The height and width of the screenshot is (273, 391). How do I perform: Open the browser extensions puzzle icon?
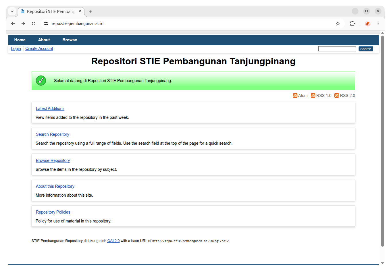pyautogui.click(x=352, y=24)
